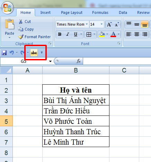
Task: Open fill color palette arrow
Action: [x=107, y=34]
